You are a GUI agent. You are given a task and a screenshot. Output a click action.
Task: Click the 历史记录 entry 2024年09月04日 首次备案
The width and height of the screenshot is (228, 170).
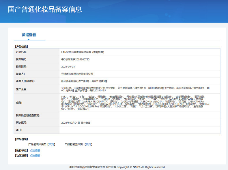(x=76, y=123)
